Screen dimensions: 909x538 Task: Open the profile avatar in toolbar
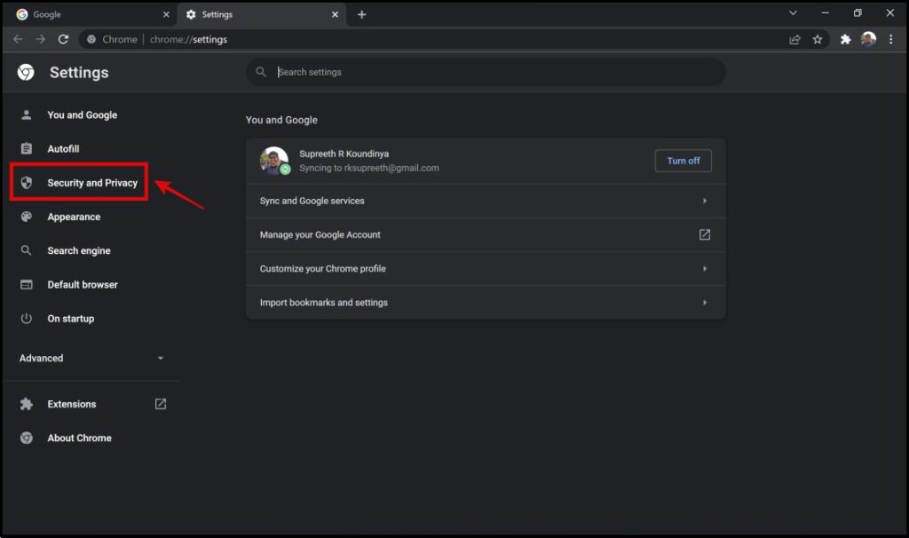tap(868, 39)
